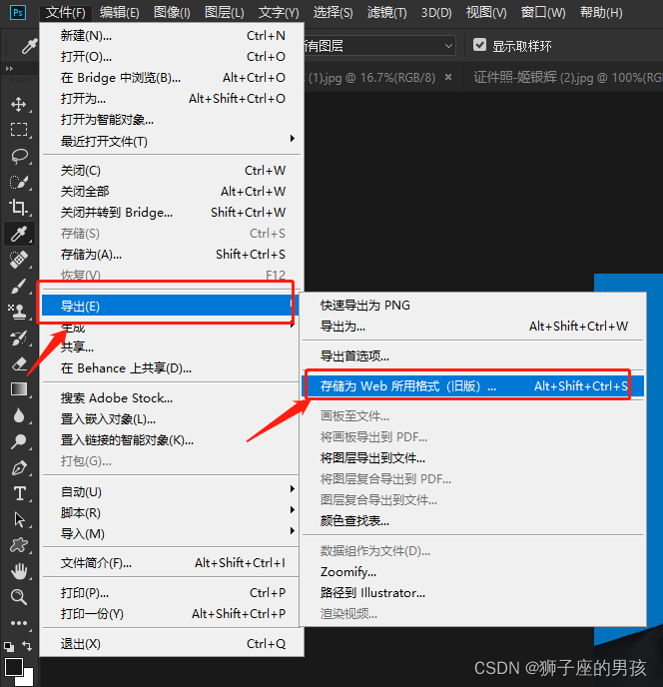Expand the 最近打开文件(T) submenu

tap(172, 141)
